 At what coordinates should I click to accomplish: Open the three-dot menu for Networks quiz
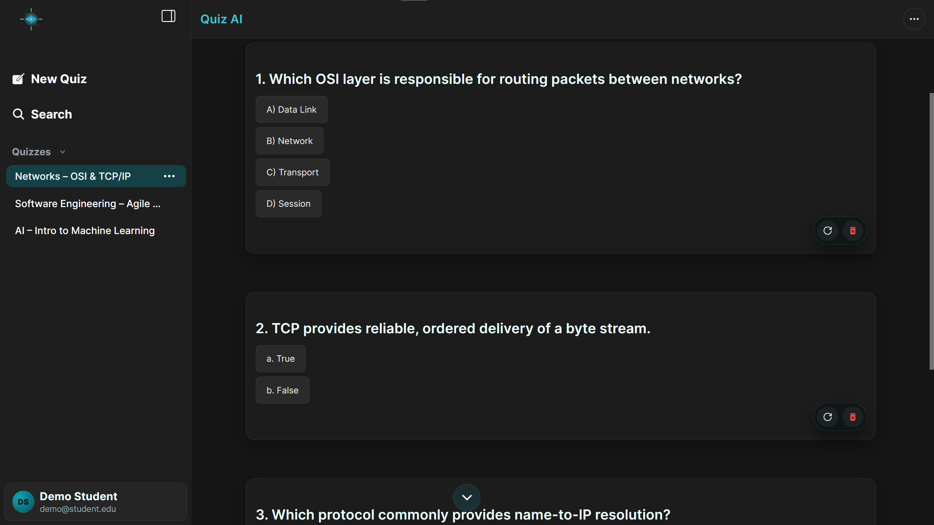coord(169,176)
